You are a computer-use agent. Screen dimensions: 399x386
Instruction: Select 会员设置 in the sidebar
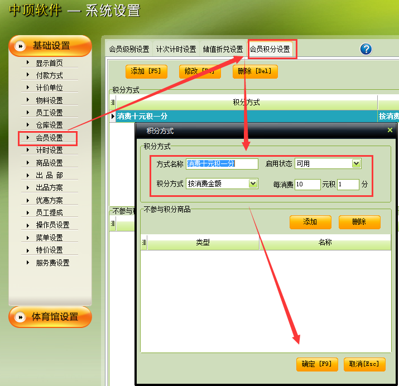pos(49,138)
